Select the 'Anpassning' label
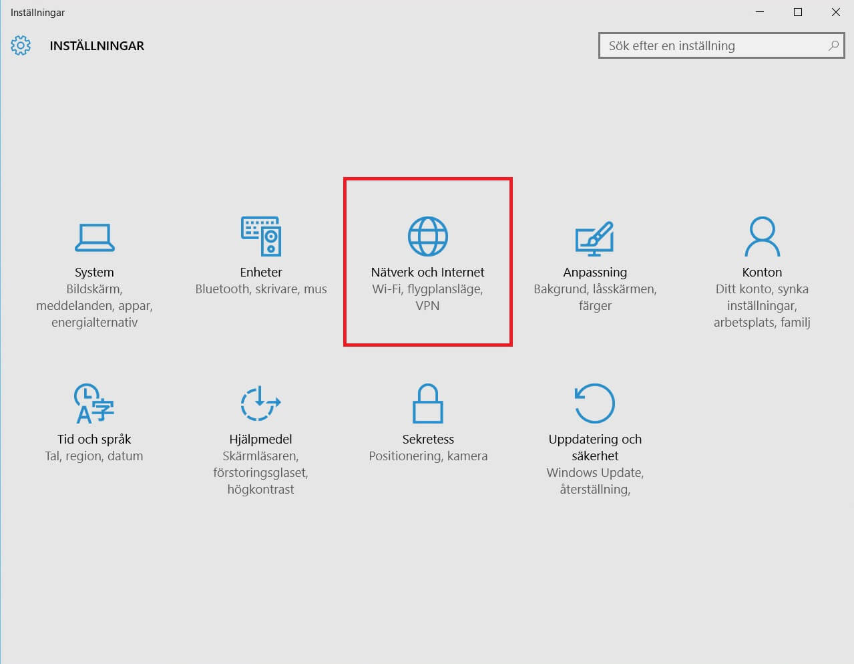 pos(595,272)
